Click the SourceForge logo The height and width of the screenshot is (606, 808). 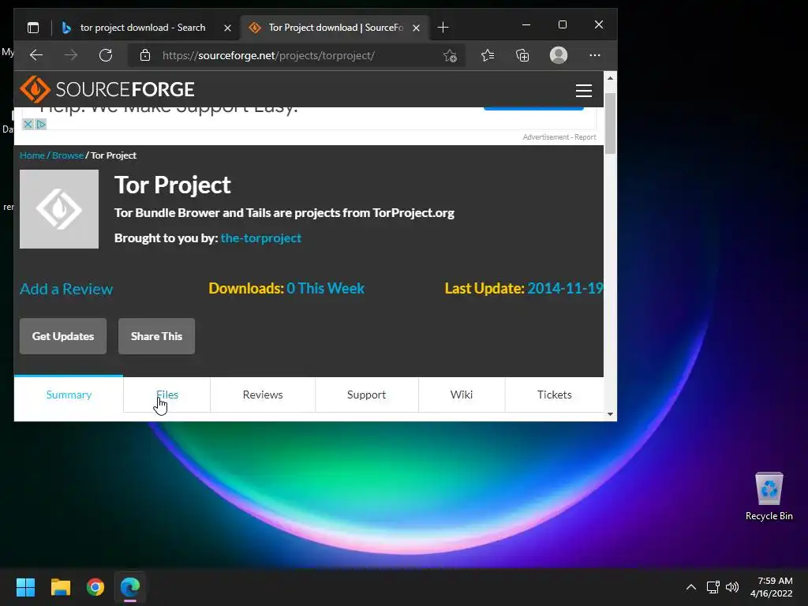pyautogui.click(x=107, y=89)
